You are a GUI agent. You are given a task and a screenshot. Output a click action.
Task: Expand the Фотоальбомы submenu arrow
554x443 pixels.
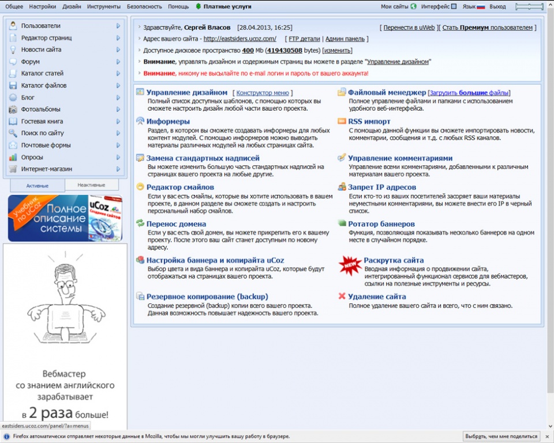pyautogui.click(x=118, y=110)
